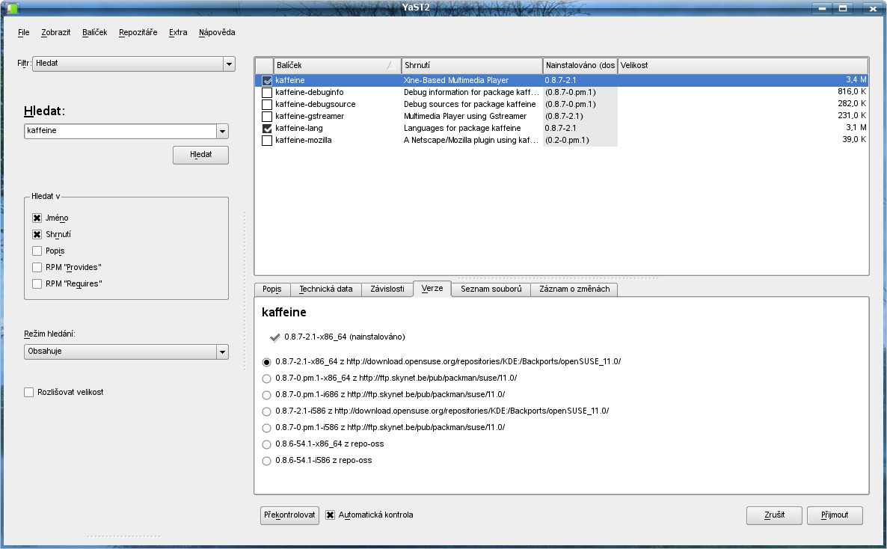
Task: Open the Balíček menu
Action: coord(94,32)
